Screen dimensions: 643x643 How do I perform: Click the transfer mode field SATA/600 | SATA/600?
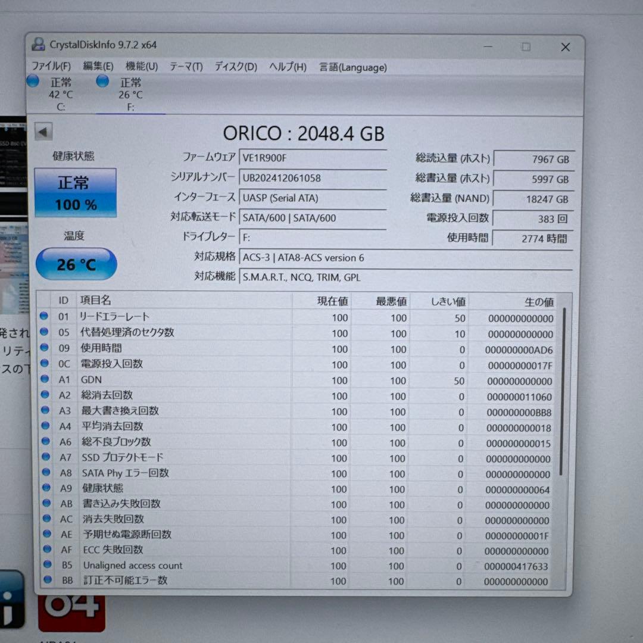coord(313,218)
